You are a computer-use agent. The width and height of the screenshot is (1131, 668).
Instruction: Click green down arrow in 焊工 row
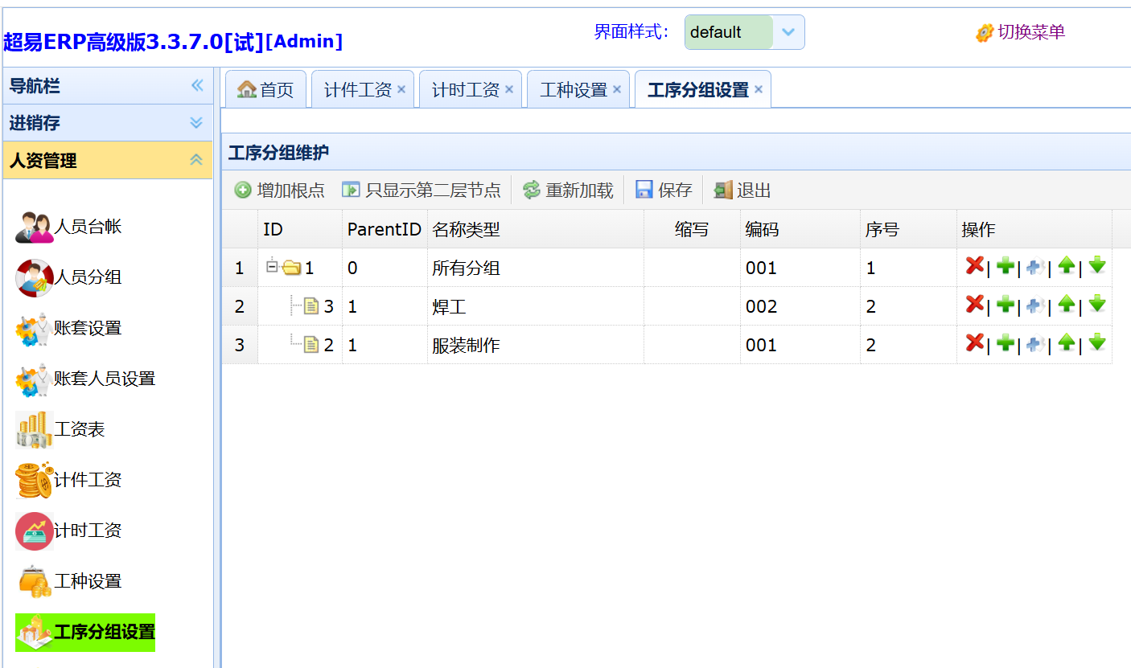click(1096, 305)
